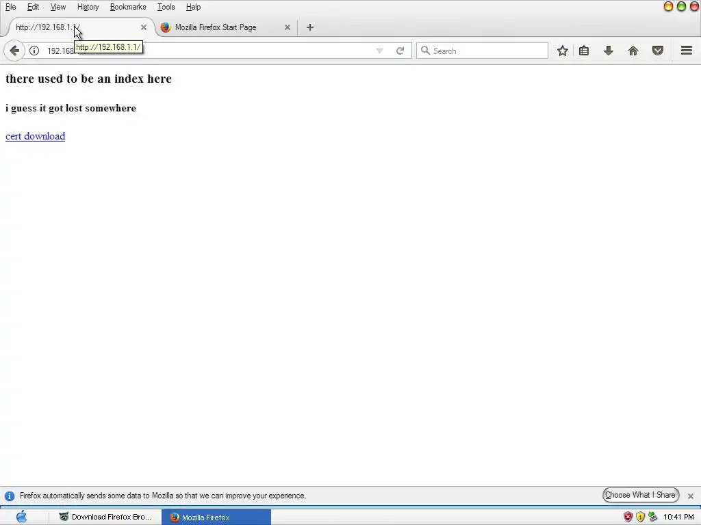Close the http://192.168.1.1/ tab
This screenshot has height=525, width=701.
[x=144, y=27]
